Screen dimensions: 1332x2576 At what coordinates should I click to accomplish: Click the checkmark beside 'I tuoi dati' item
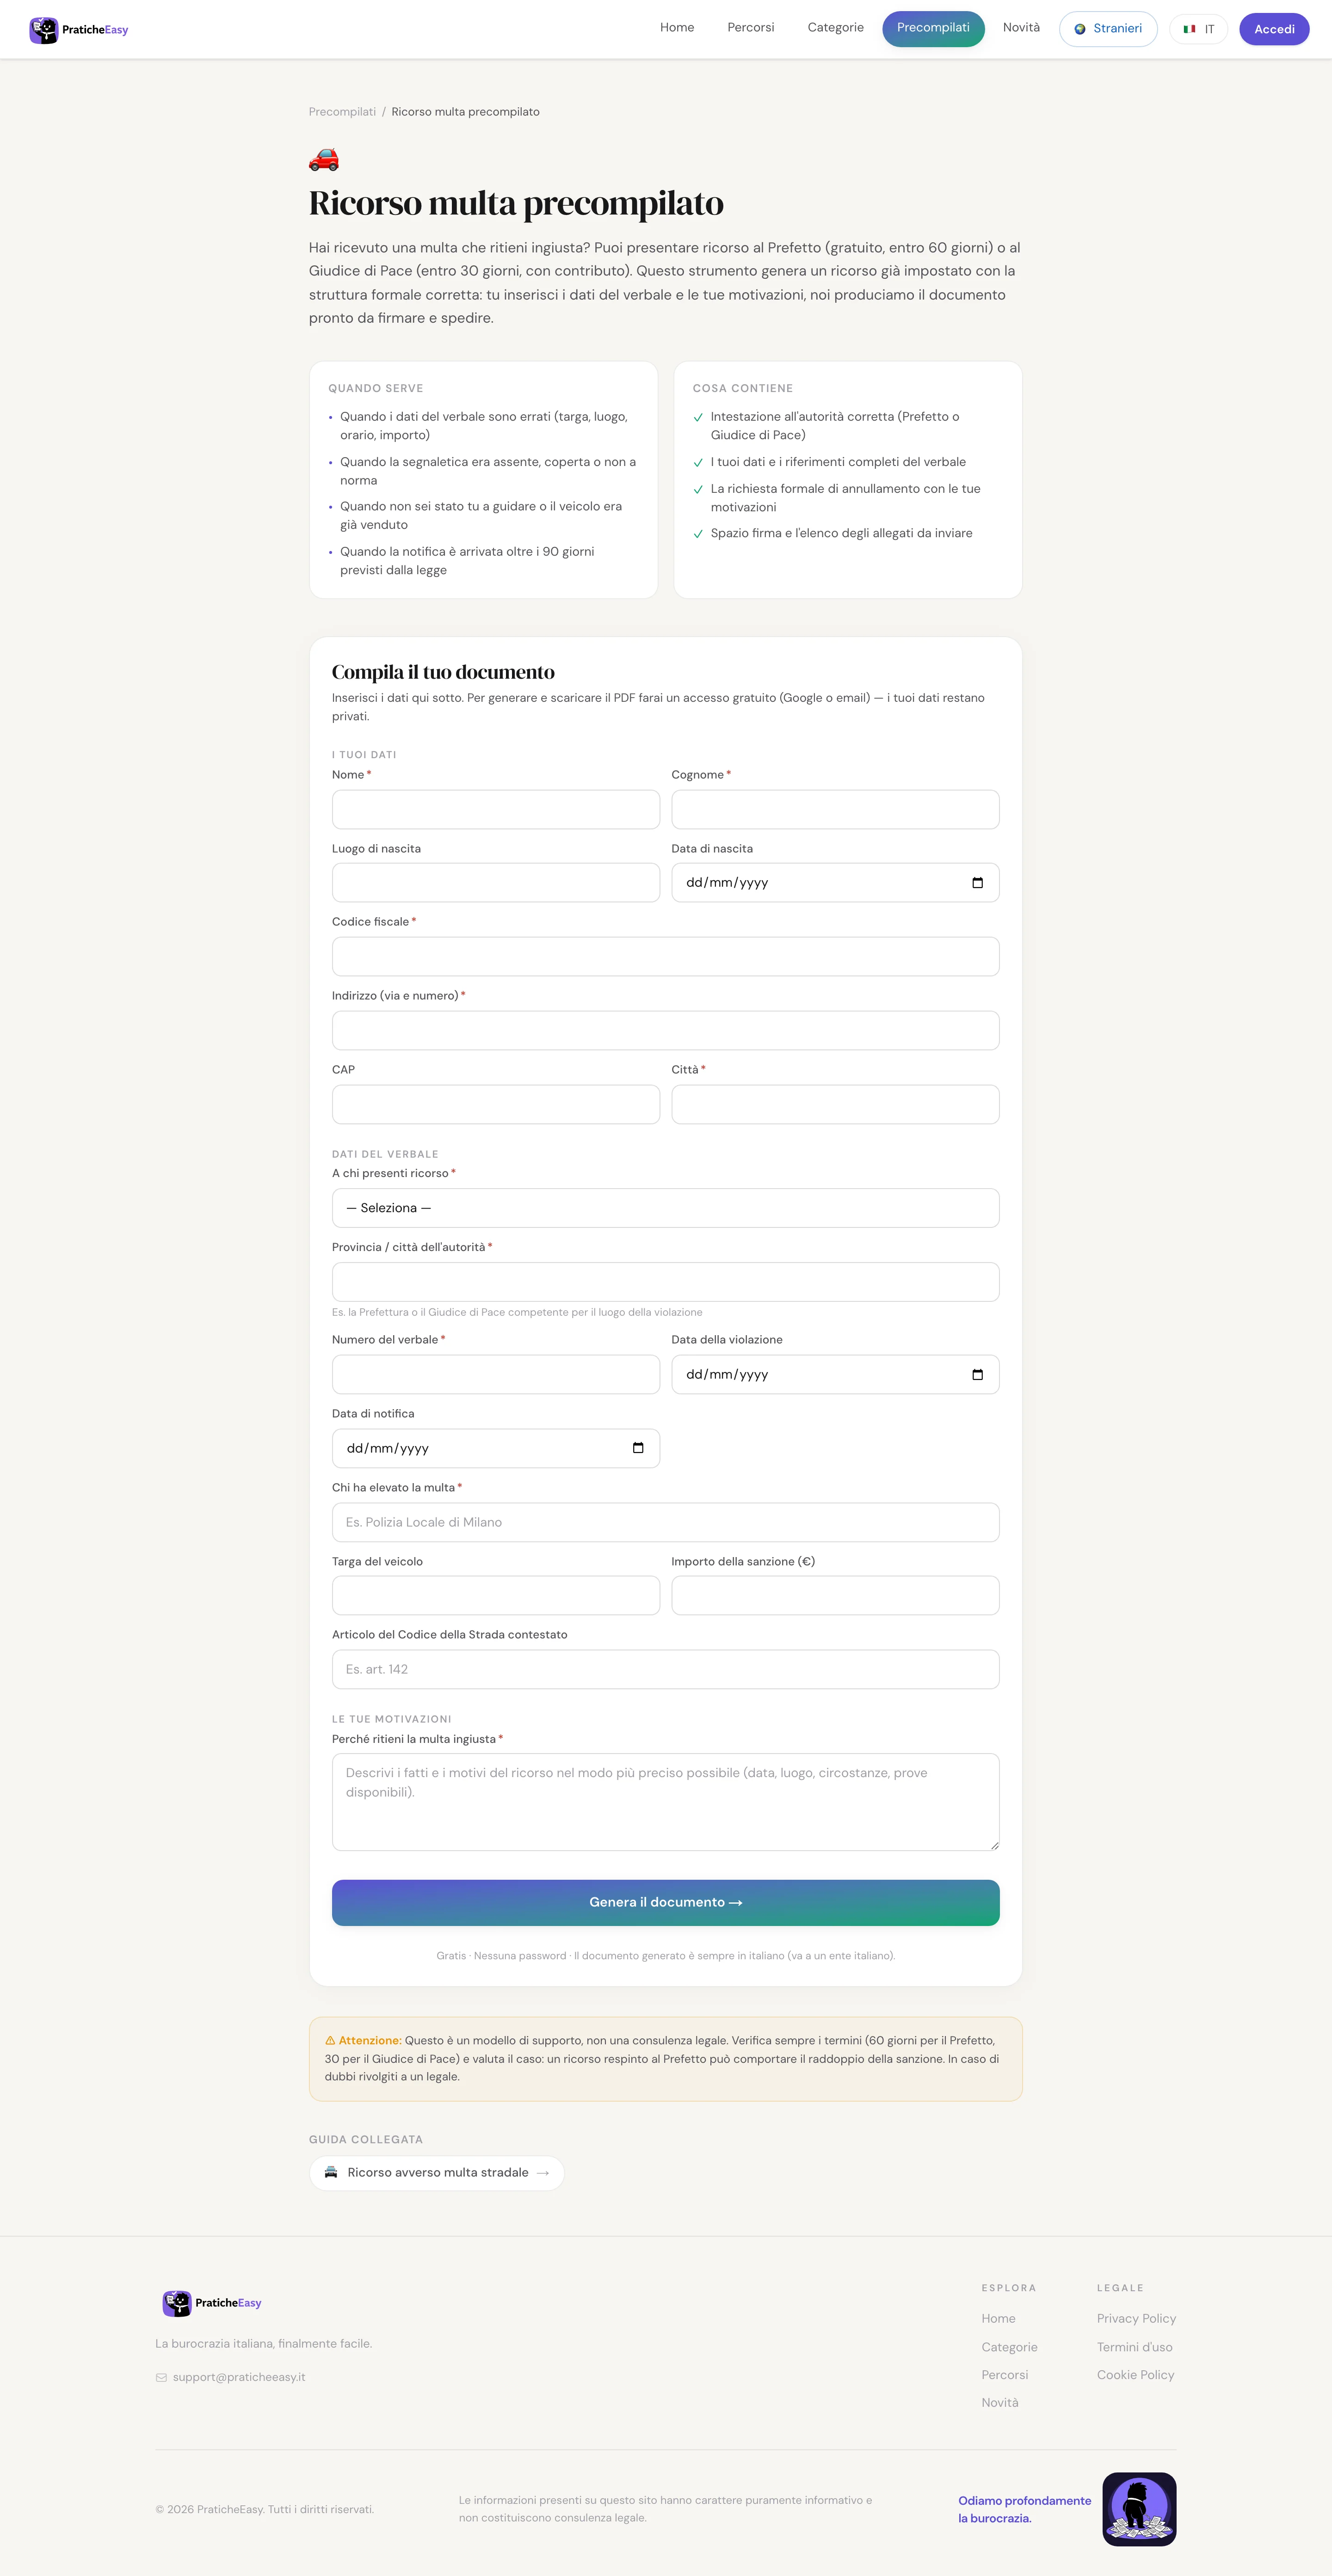(698, 463)
